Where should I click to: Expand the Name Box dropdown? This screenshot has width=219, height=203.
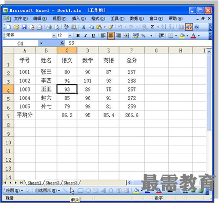tap(41, 43)
